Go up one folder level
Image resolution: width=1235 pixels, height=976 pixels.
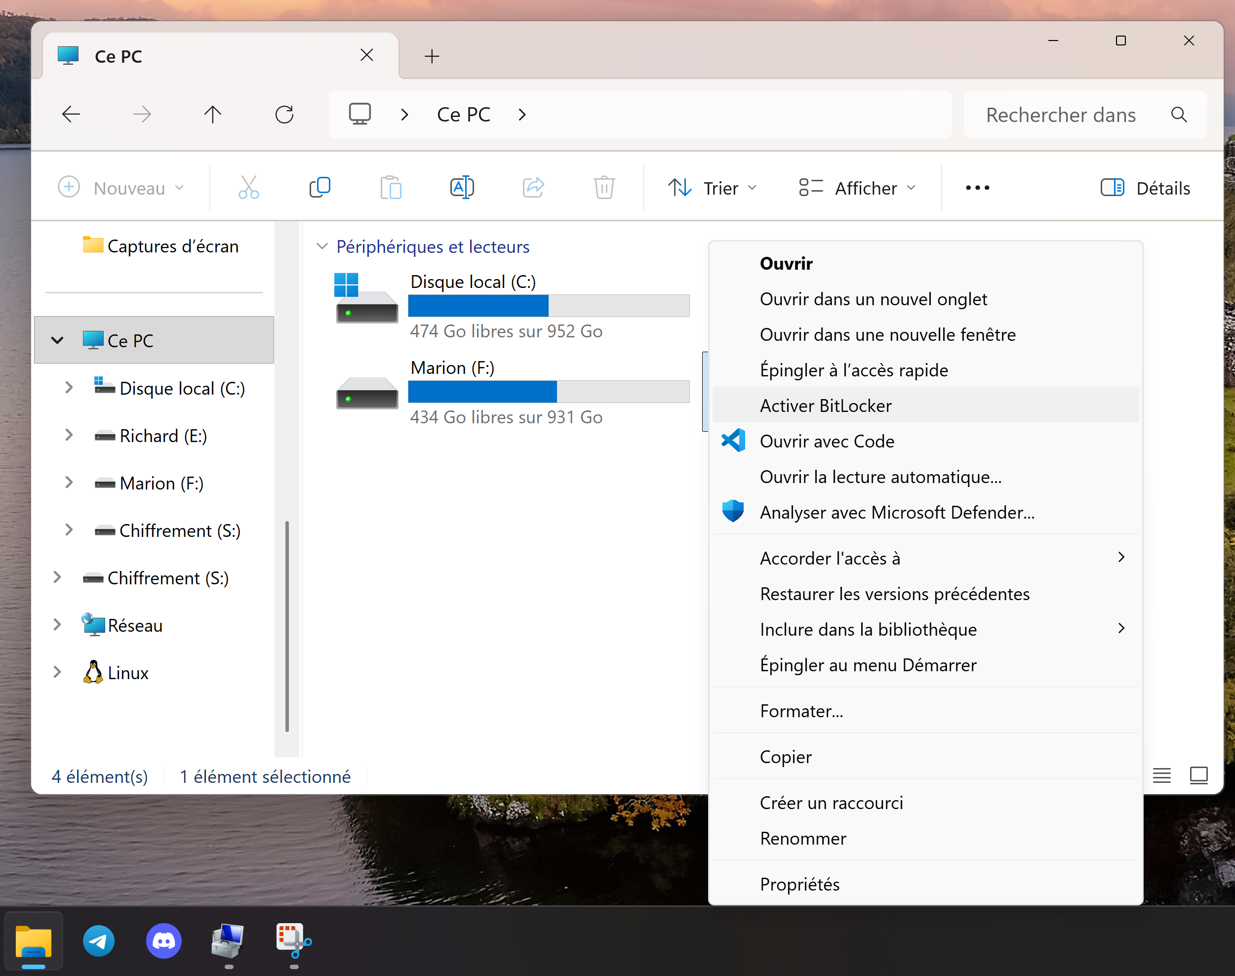[x=212, y=115]
